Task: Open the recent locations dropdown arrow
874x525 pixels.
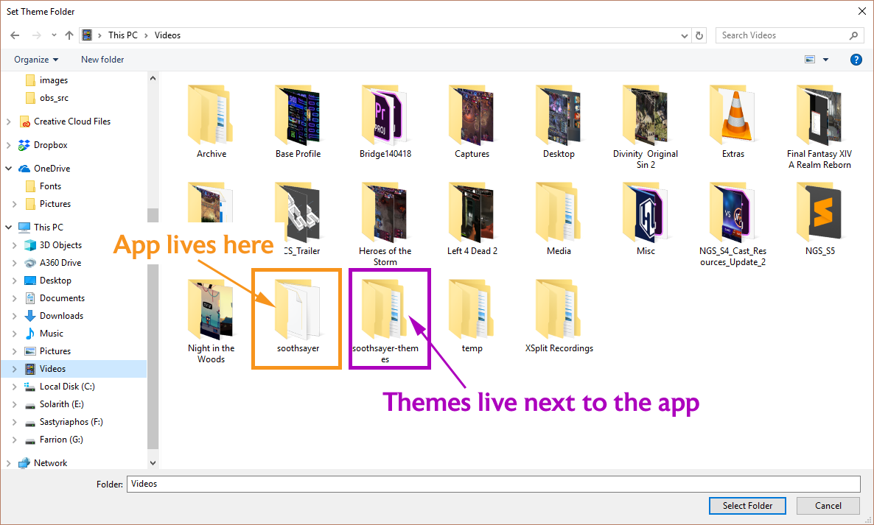Action: (x=54, y=35)
